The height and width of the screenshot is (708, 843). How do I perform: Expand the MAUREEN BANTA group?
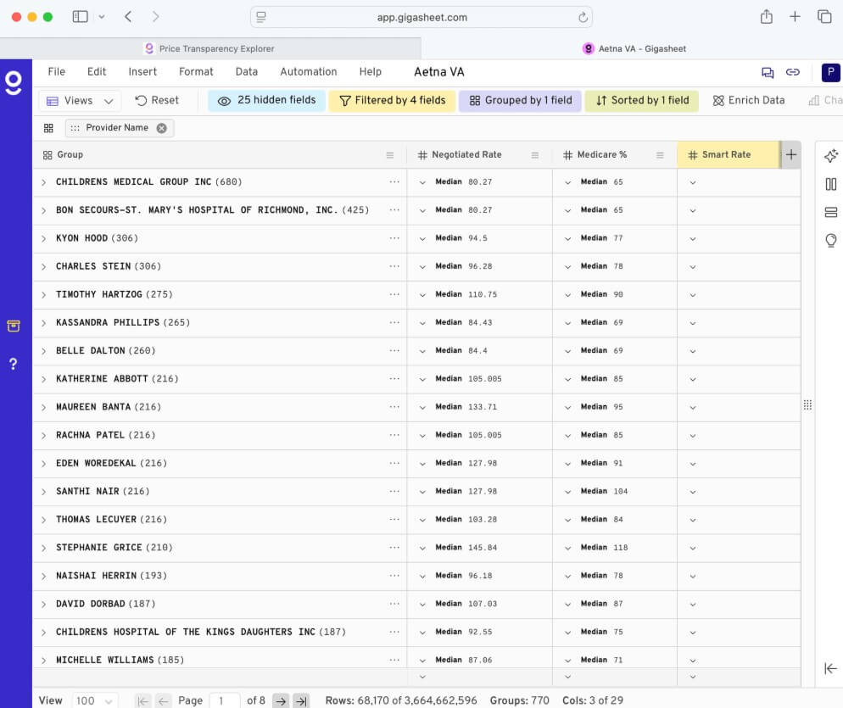coord(43,407)
